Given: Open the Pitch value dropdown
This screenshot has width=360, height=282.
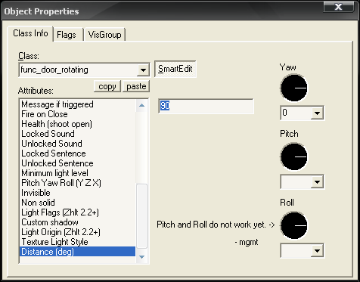Looking at the screenshot, I should click(x=317, y=181).
